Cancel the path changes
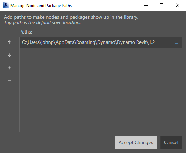 (x=171, y=142)
